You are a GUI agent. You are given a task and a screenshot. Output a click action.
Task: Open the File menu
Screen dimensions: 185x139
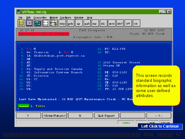(20, 18)
